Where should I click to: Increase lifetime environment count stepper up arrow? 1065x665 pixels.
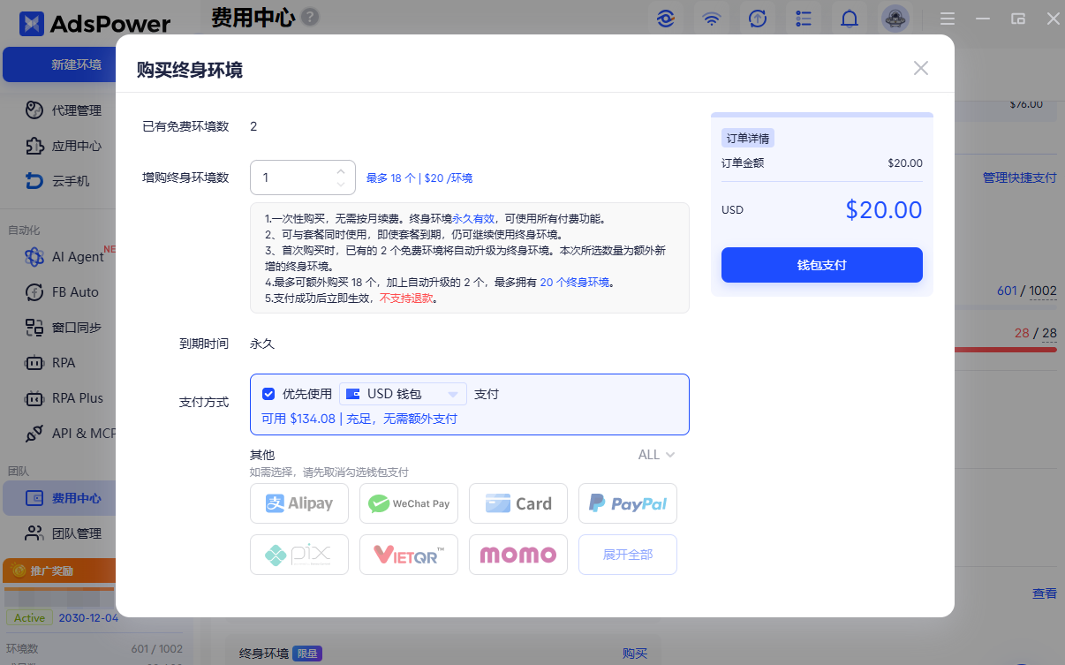coord(341,171)
